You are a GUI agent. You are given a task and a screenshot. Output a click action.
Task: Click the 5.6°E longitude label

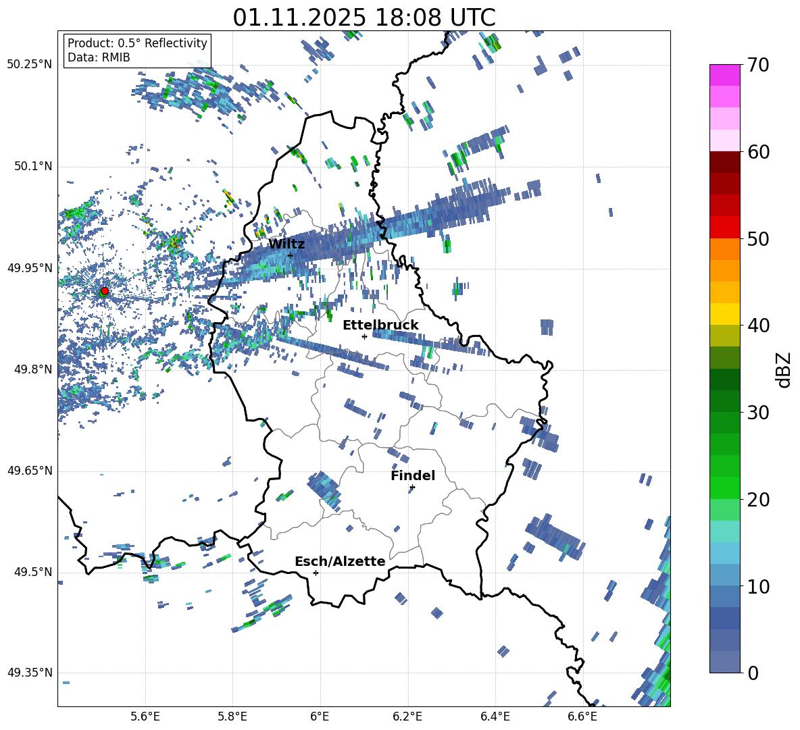point(145,716)
